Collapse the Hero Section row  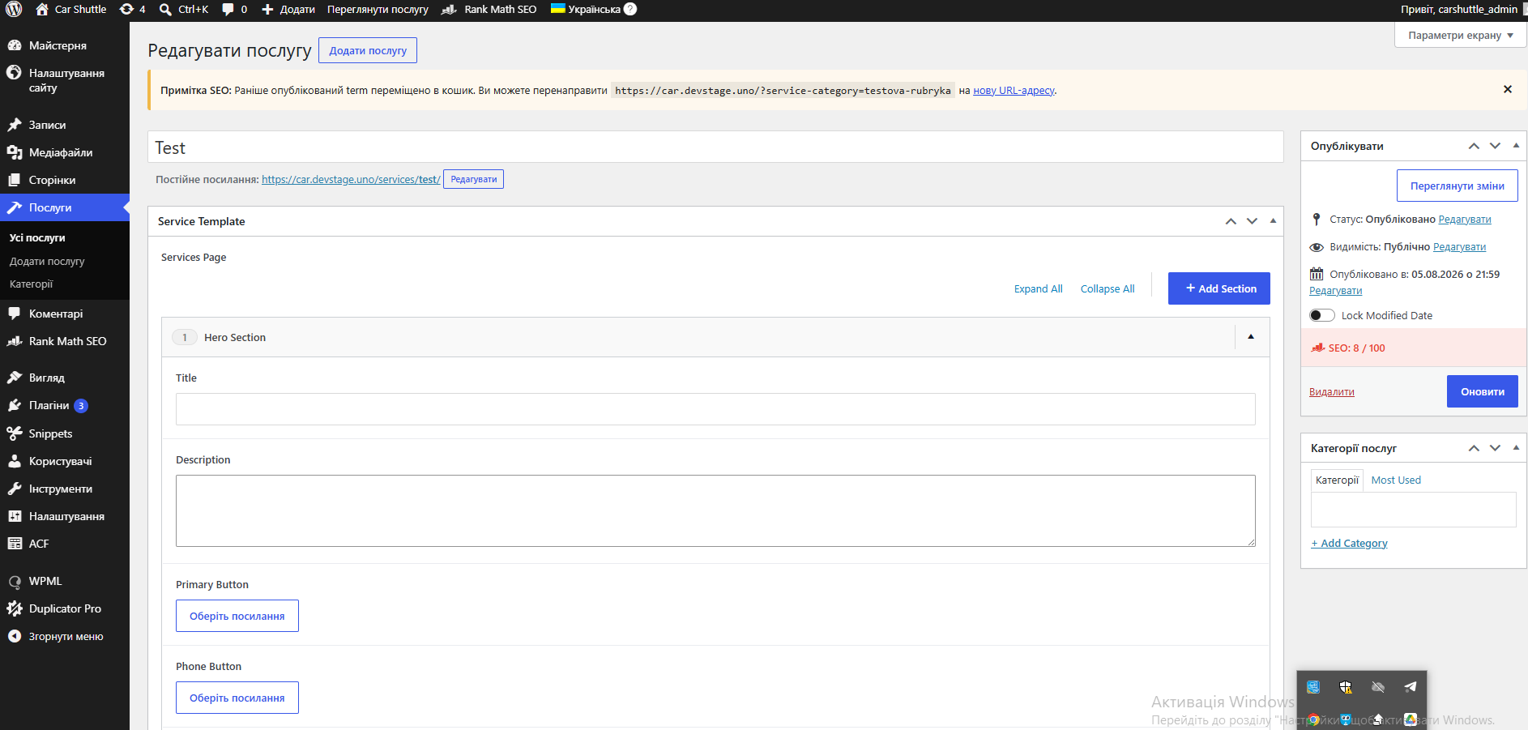(x=1251, y=336)
